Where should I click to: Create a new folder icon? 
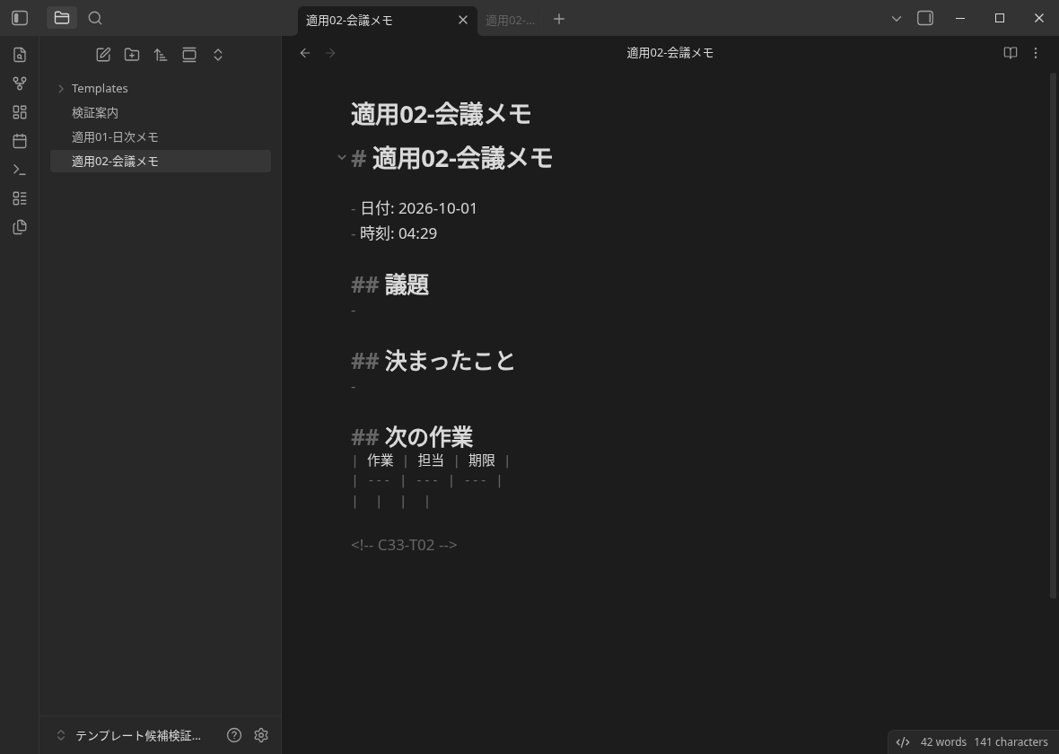coord(132,55)
